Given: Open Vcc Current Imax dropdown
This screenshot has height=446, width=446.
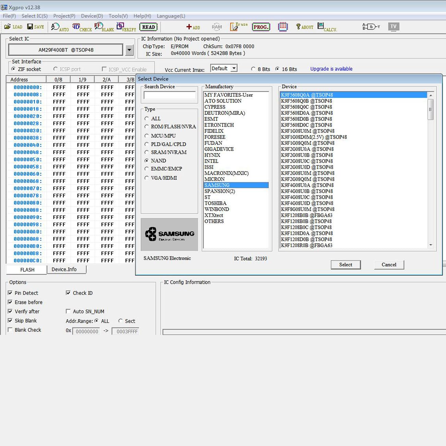Looking at the screenshot, I should point(234,68).
